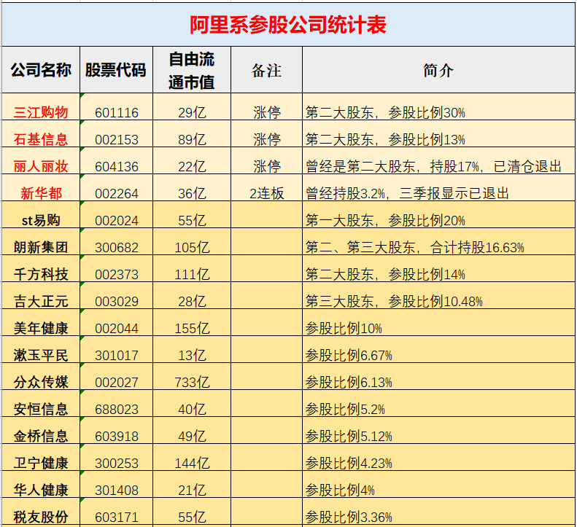Select the 144亿 market value cell
This screenshot has width=577, height=527.
(192, 457)
